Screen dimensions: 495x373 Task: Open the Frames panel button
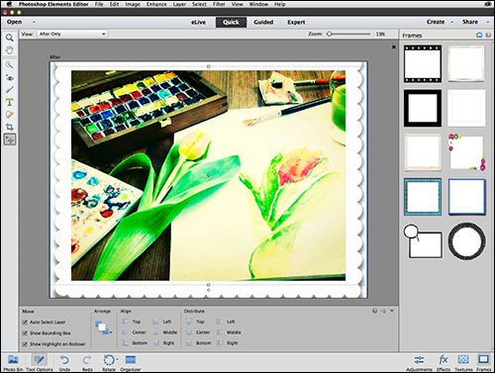[483, 363]
